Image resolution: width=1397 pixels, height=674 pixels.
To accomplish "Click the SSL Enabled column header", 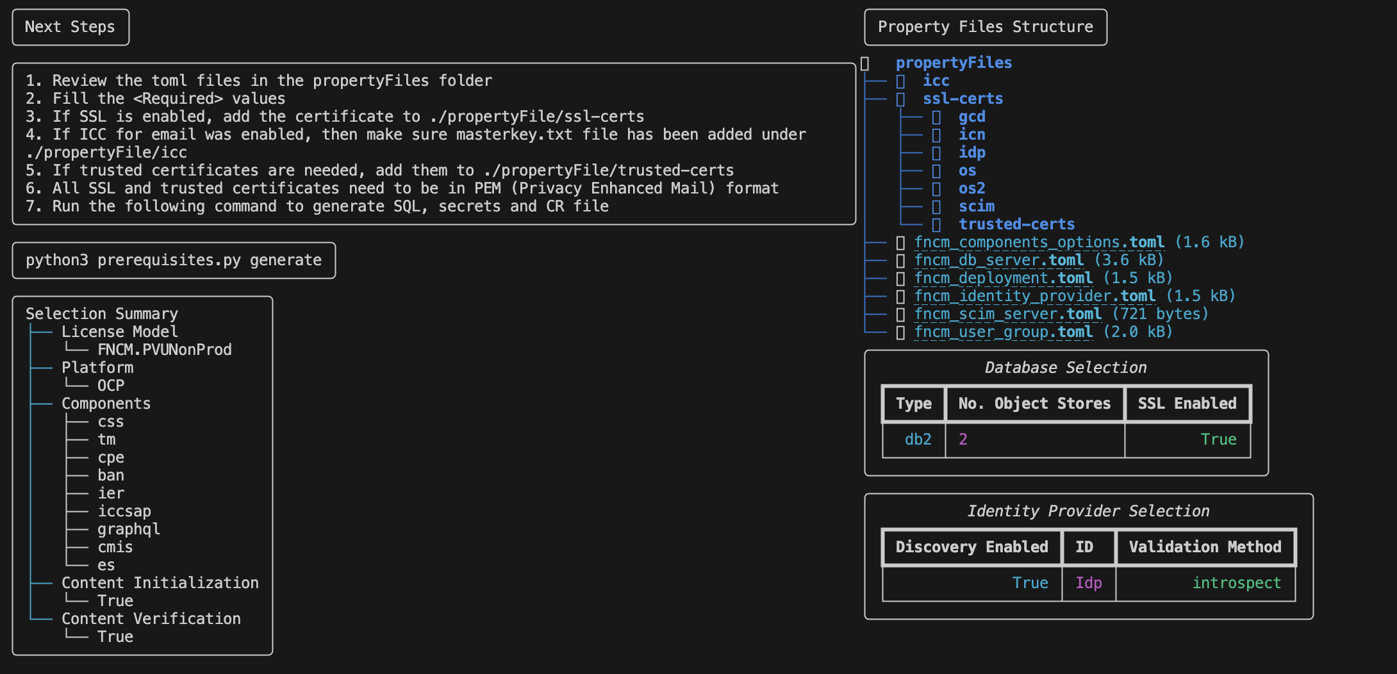I will [x=1187, y=404].
